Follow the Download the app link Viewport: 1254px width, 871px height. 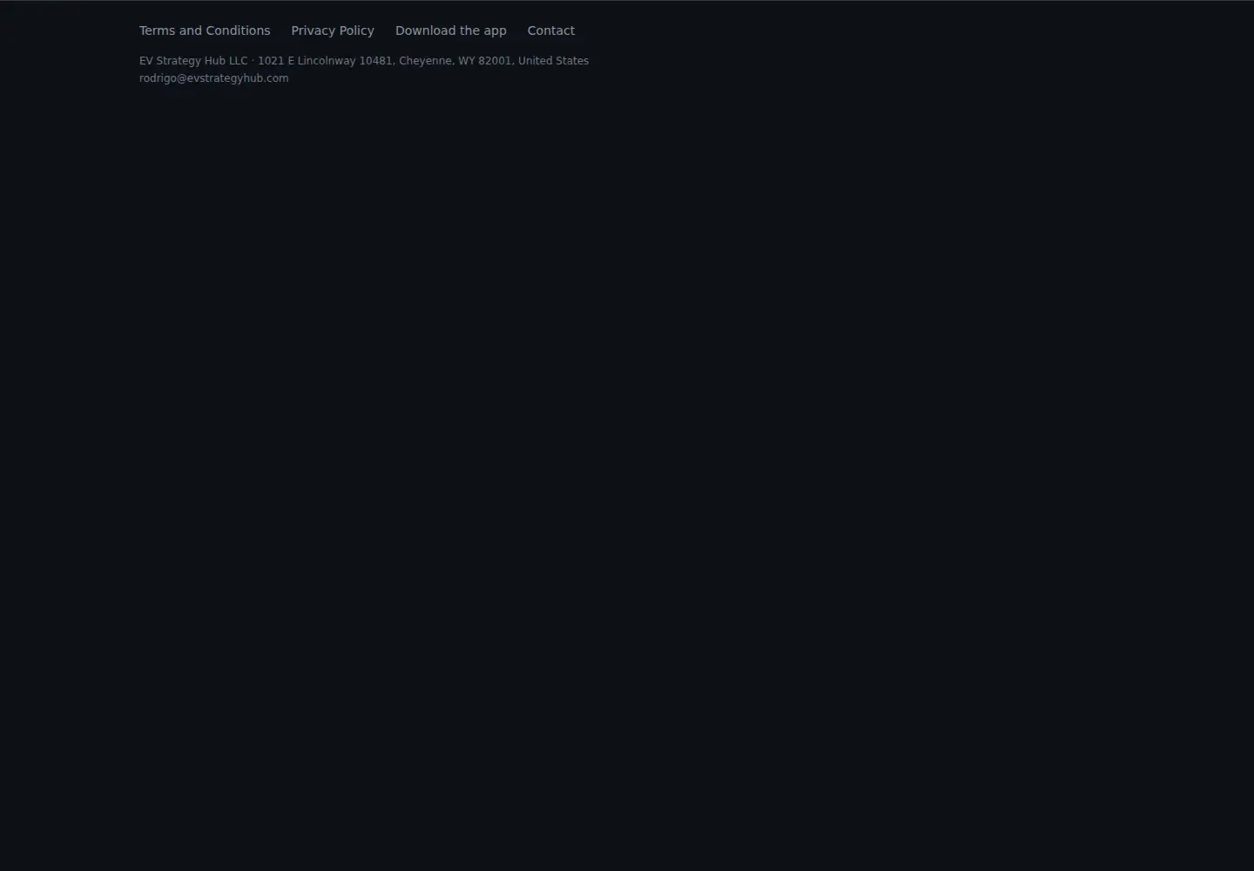pos(451,30)
